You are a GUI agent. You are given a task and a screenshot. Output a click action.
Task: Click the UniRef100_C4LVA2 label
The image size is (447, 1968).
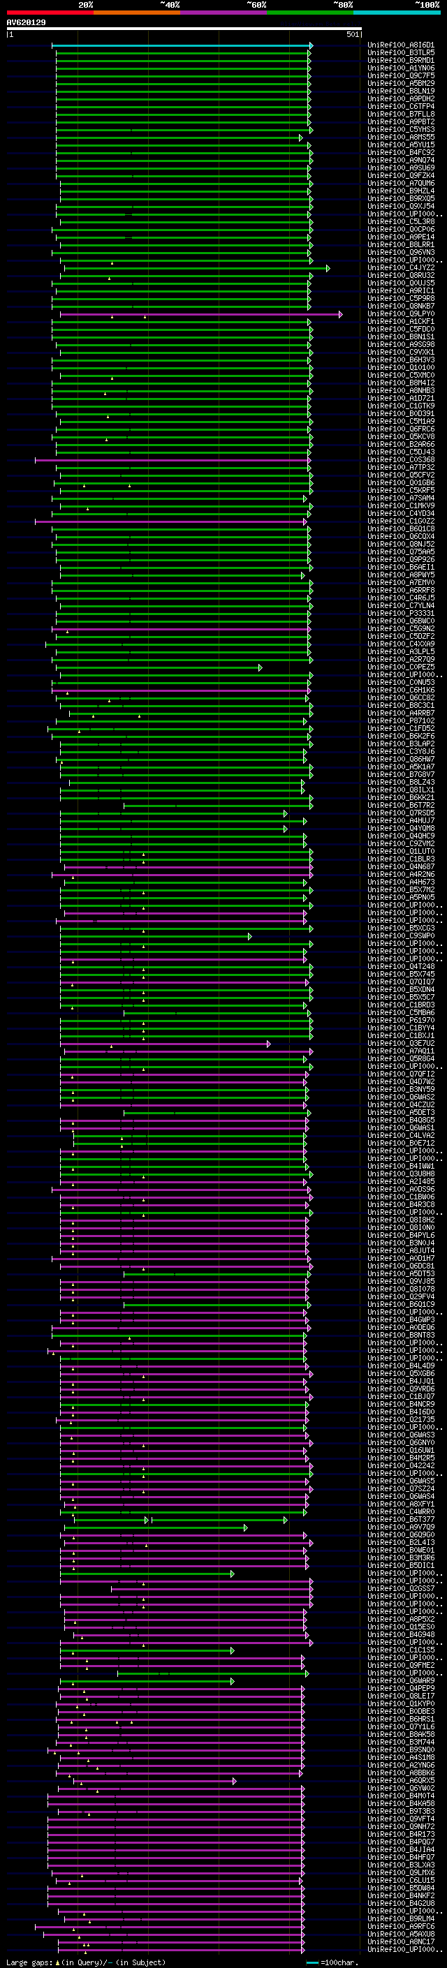pyautogui.click(x=400, y=1135)
